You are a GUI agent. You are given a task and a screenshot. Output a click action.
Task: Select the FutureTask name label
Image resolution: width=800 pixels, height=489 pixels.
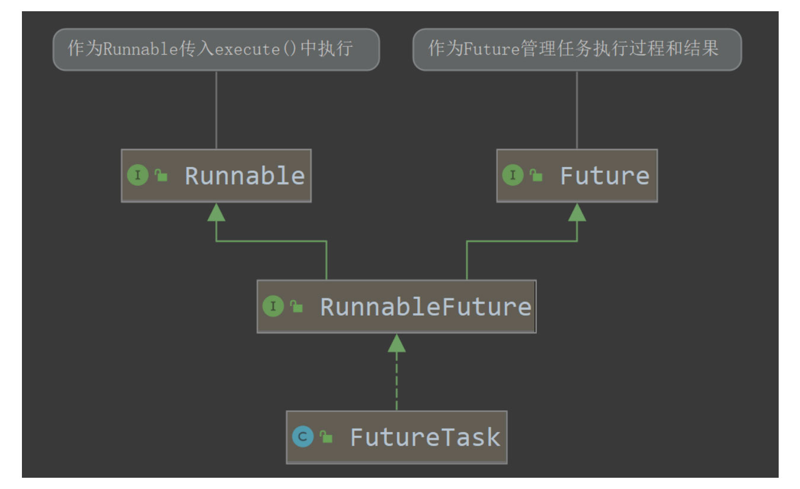[425, 437]
